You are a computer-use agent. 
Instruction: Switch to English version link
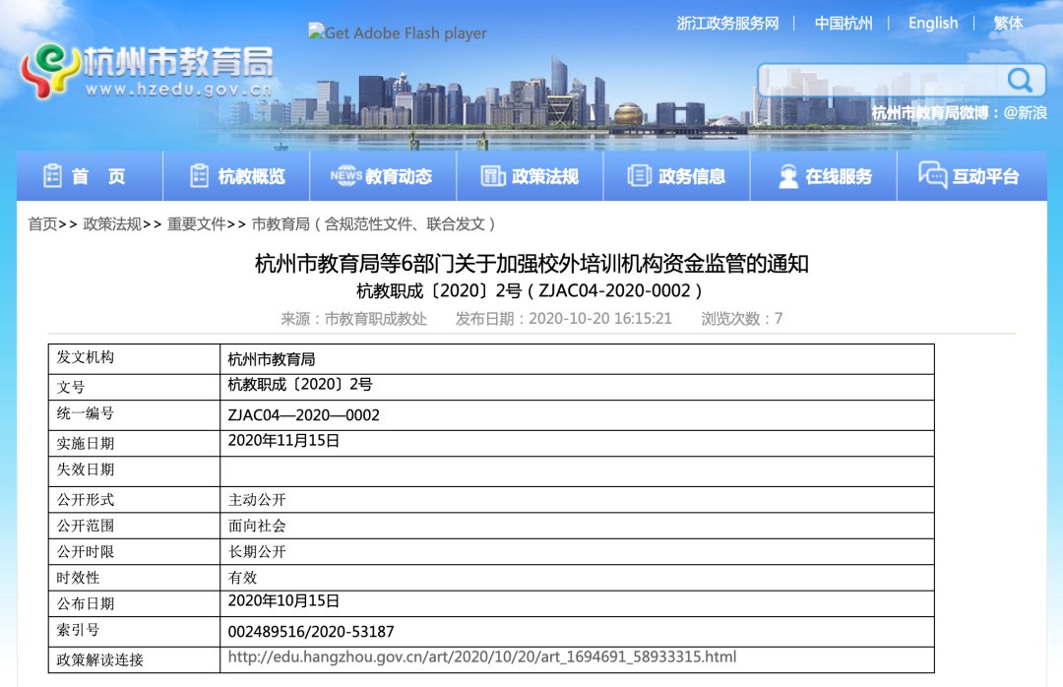tap(933, 23)
